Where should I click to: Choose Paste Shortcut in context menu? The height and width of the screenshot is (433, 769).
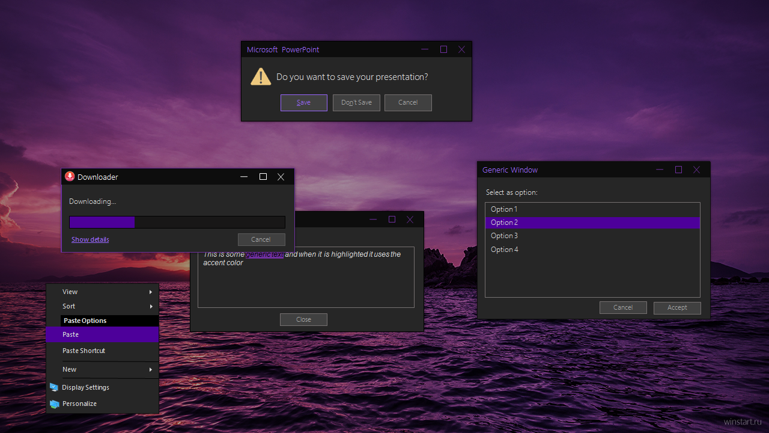tap(102, 351)
